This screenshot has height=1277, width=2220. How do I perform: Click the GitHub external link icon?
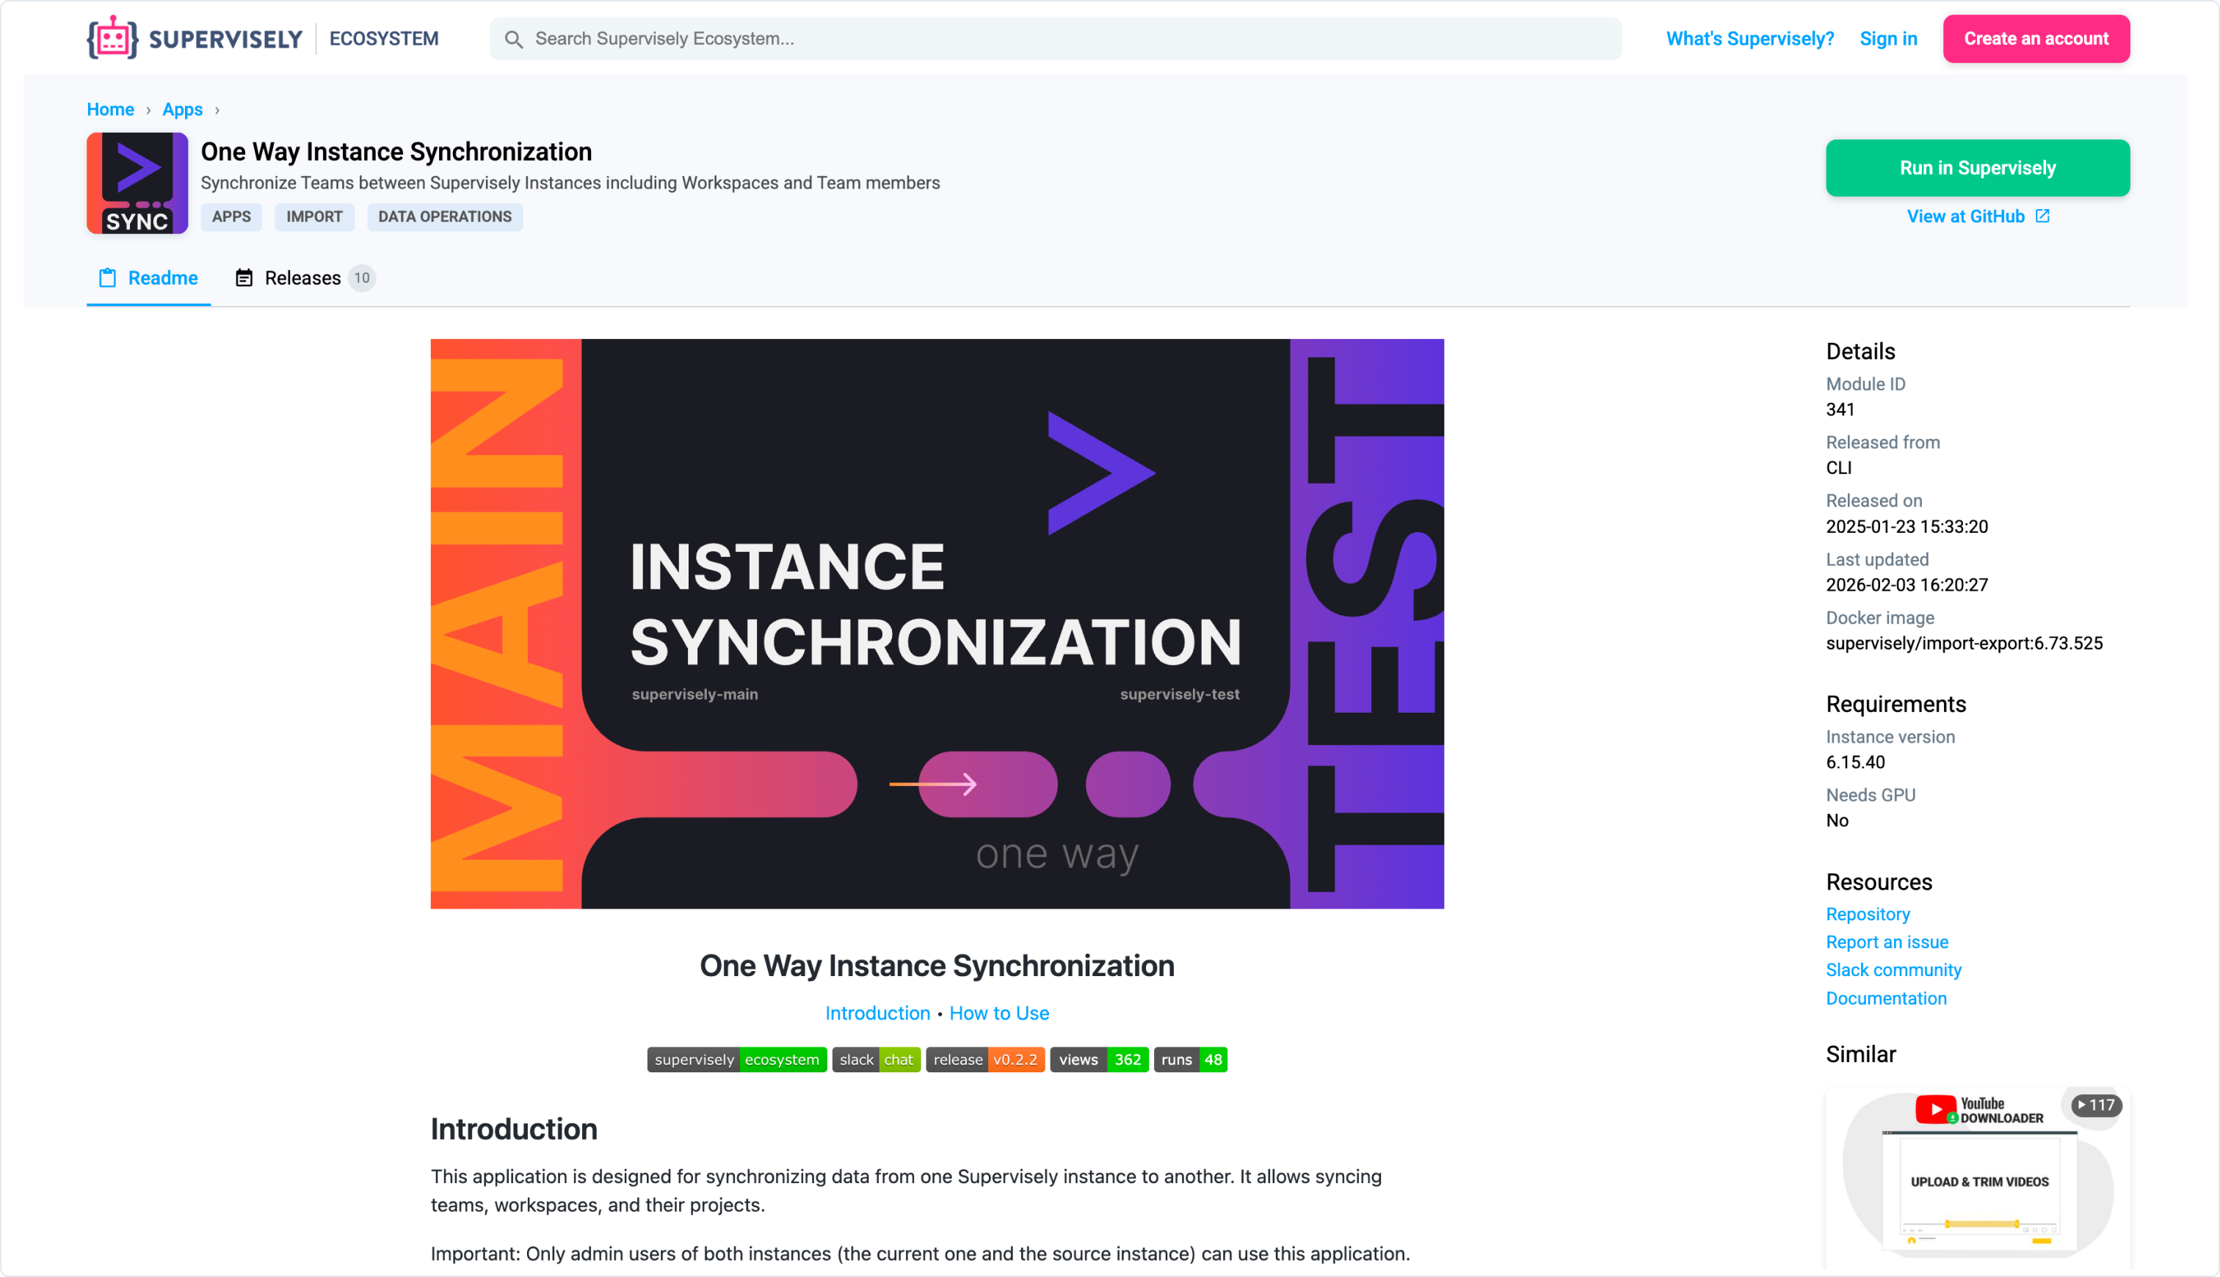coord(2042,216)
